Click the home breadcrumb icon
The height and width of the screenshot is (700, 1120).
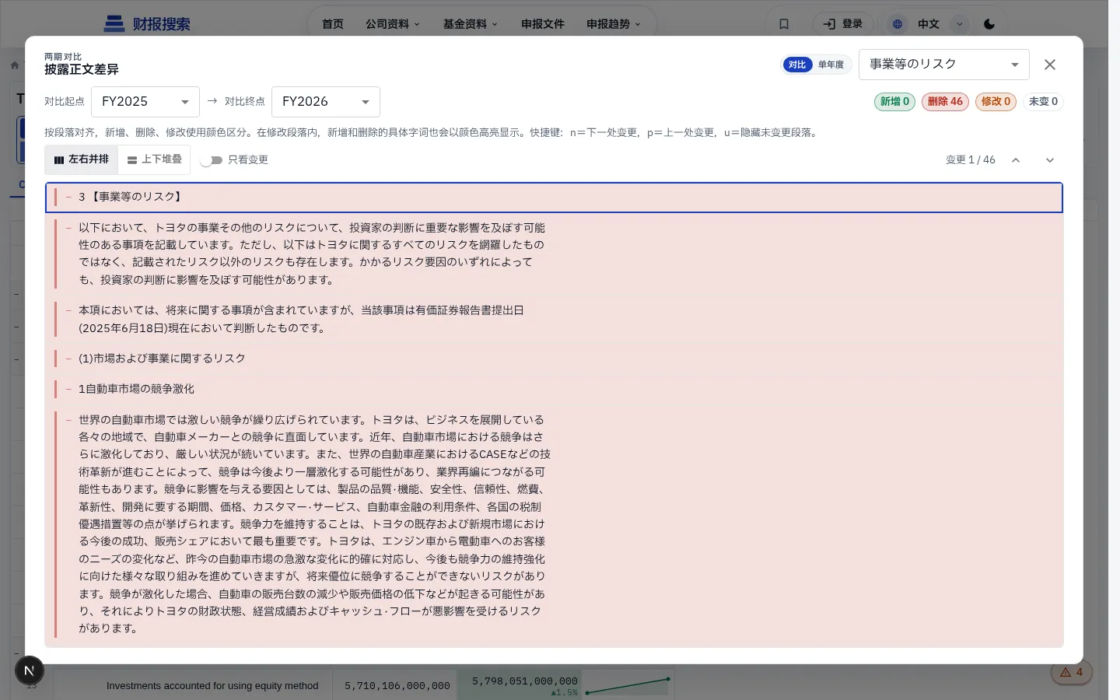point(14,65)
